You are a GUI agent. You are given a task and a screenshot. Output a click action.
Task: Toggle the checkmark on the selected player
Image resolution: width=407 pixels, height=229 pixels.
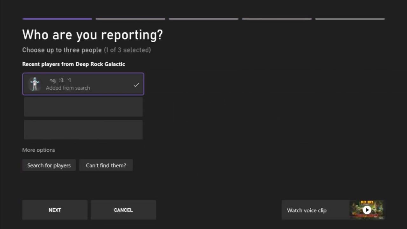point(136,85)
